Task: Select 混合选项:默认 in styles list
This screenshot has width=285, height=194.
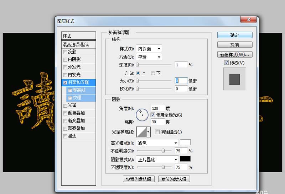Action: pyautogui.click(x=78, y=44)
